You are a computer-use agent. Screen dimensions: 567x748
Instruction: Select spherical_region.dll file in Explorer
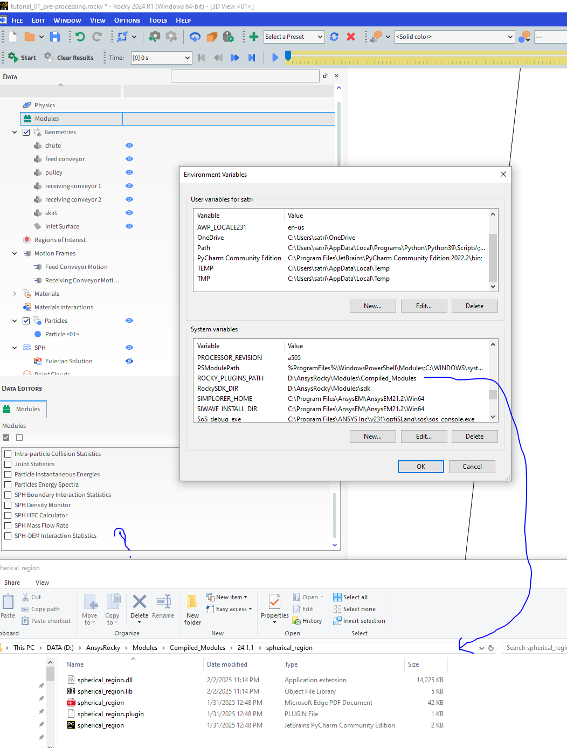pos(105,680)
